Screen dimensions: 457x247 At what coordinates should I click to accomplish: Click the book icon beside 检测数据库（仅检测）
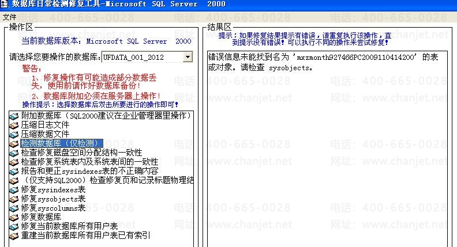pos(14,144)
